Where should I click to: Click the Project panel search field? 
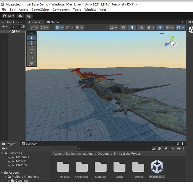pos(116,149)
